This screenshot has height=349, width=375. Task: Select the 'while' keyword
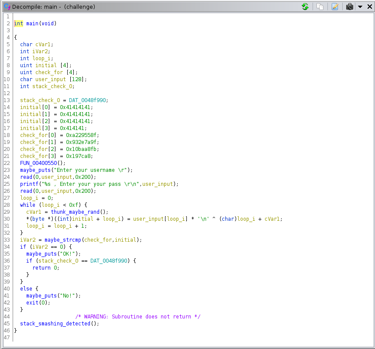[28, 205]
